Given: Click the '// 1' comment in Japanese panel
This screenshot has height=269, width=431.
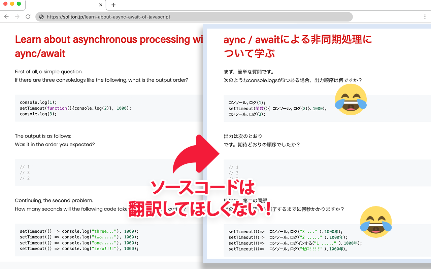Looking at the screenshot, I should (x=233, y=167).
